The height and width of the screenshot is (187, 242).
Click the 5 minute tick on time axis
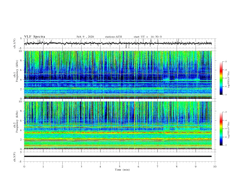pos(119,167)
